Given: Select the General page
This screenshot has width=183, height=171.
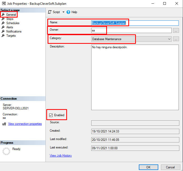Looking at the screenshot, I should 11,15.
